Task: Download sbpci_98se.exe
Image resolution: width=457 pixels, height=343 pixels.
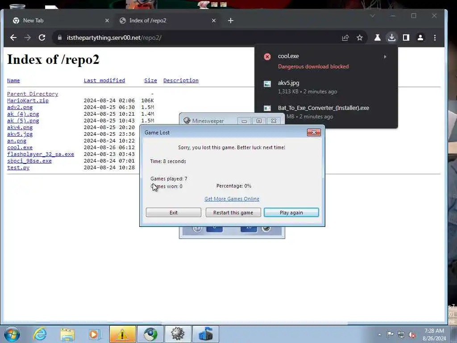Action: [x=29, y=161]
